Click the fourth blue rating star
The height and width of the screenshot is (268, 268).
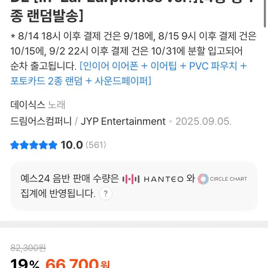[x=44, y=145]
